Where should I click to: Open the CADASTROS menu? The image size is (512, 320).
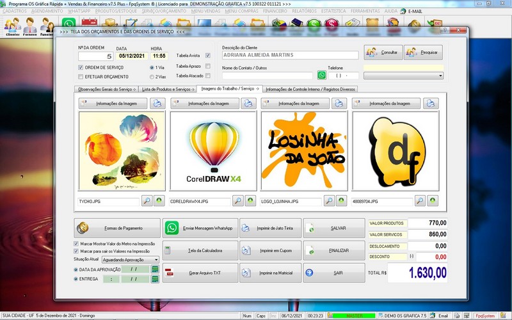pyautogui.click(x=15, y=11)
